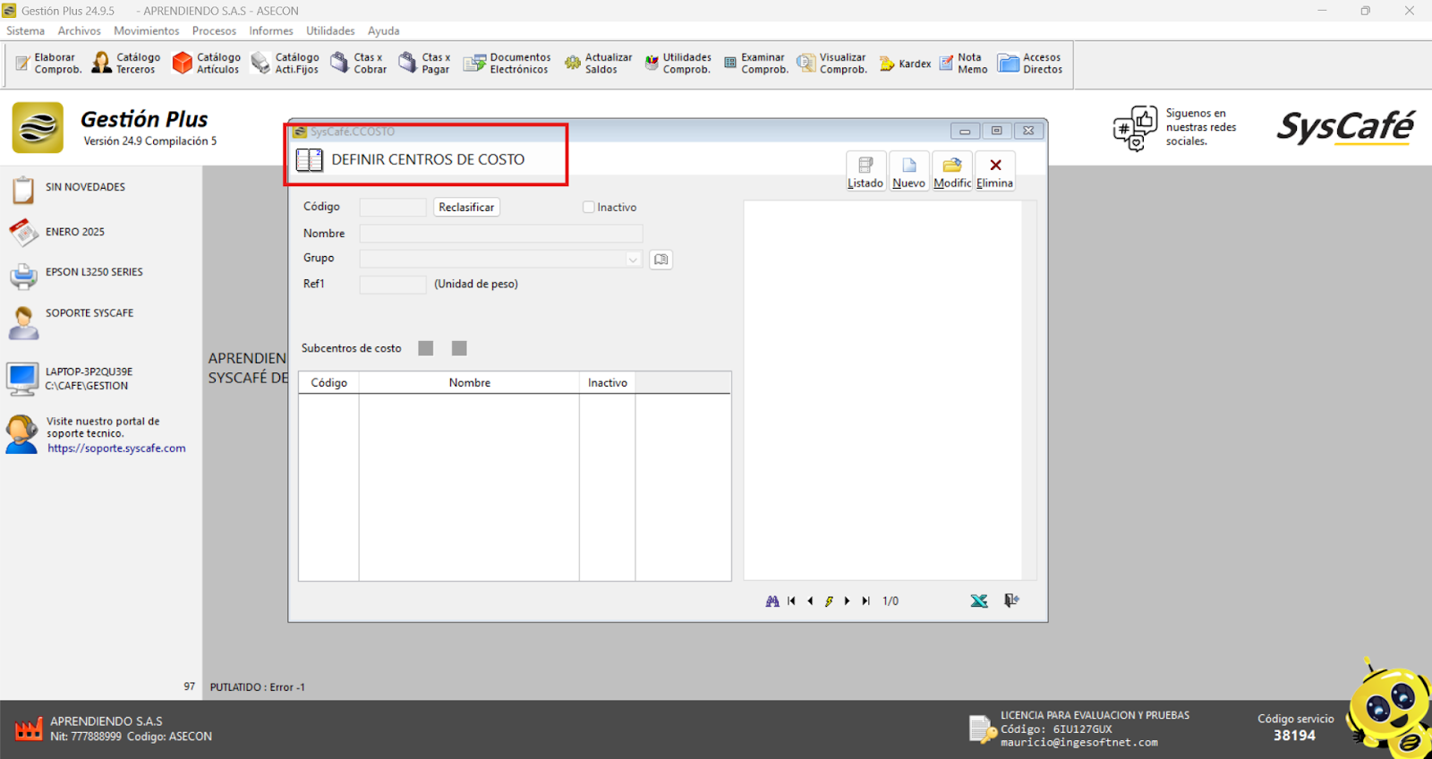1432x759 pixels.
Task: Go to the last record with the navigation arrow
Action: click(x=865, y=601)
